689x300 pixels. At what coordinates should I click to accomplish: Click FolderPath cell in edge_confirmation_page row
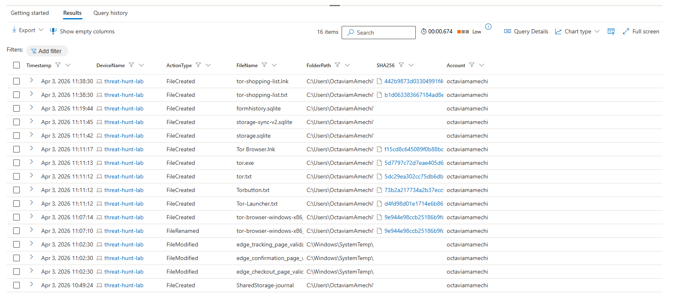(x=340, y=258)
